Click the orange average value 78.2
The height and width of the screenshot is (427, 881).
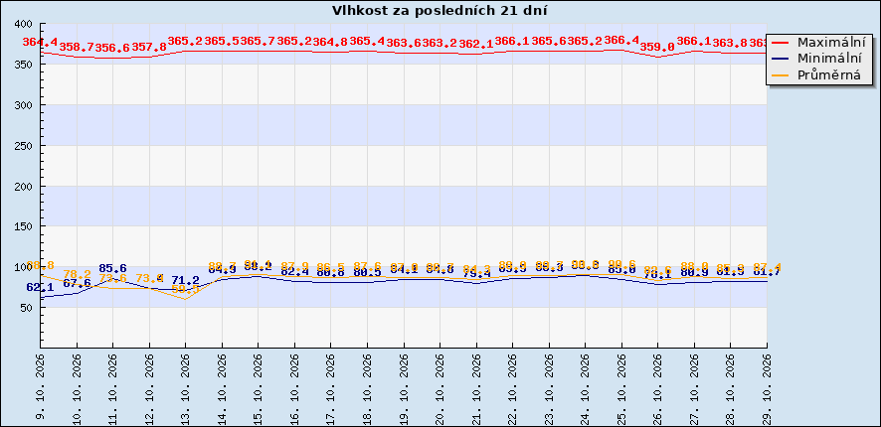coord(77,274)
